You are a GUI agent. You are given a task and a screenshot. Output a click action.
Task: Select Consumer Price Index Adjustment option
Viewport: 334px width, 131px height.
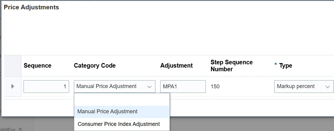[x=119, y=124]
